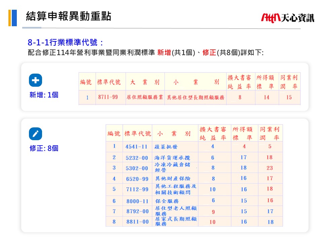
Task: Click the red 新增 text in the description
Action: pos(164,52)
